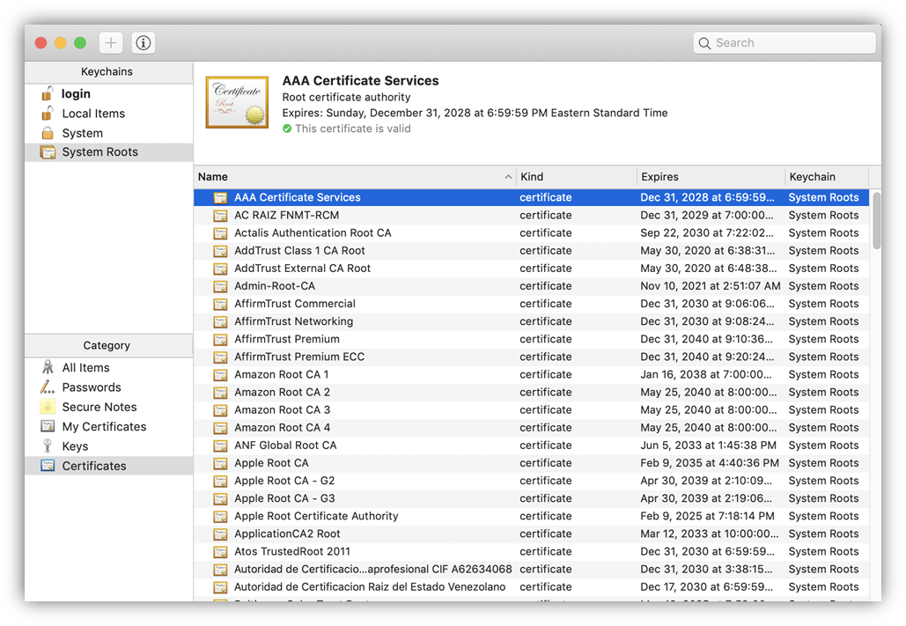The image size is (906, 626).
Task: Select AffirmTrust Premium ECC certificate
Action: [x=531, y=357]
